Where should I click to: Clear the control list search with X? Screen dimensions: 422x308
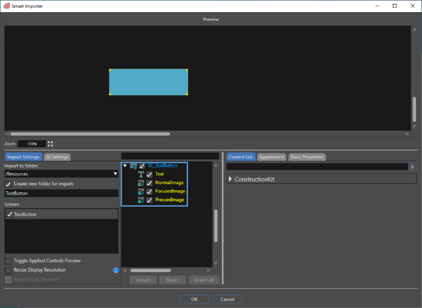pyautogui.click(x=412, y=167)
